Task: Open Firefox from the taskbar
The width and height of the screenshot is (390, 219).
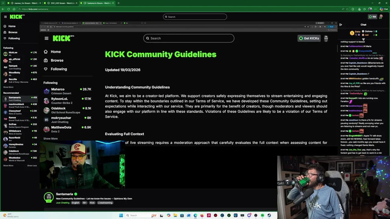Action: tap(202, 215)
